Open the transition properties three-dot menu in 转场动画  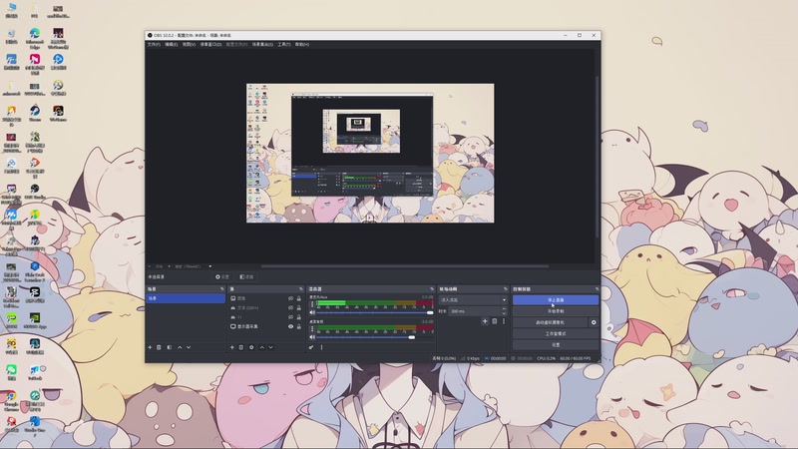[x=504, y=321]
